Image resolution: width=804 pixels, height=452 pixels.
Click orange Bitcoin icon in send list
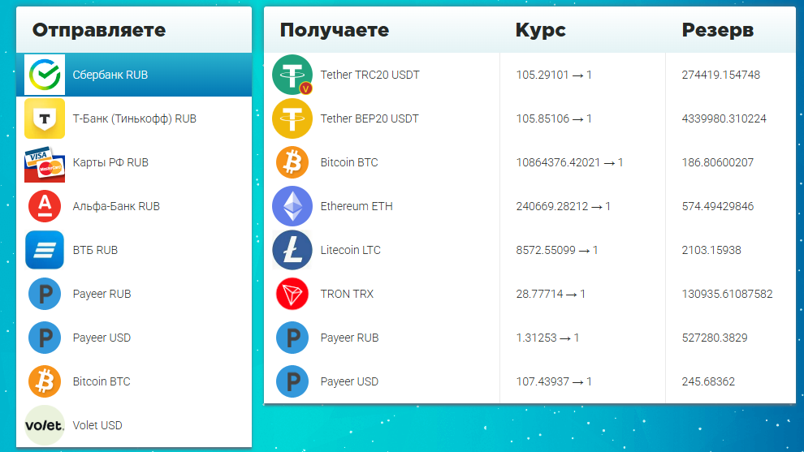[x=45, y=381]
